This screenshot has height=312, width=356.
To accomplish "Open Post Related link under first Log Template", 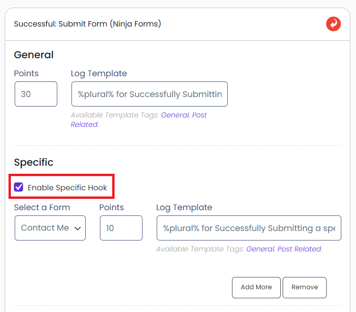I will [199, 115].
